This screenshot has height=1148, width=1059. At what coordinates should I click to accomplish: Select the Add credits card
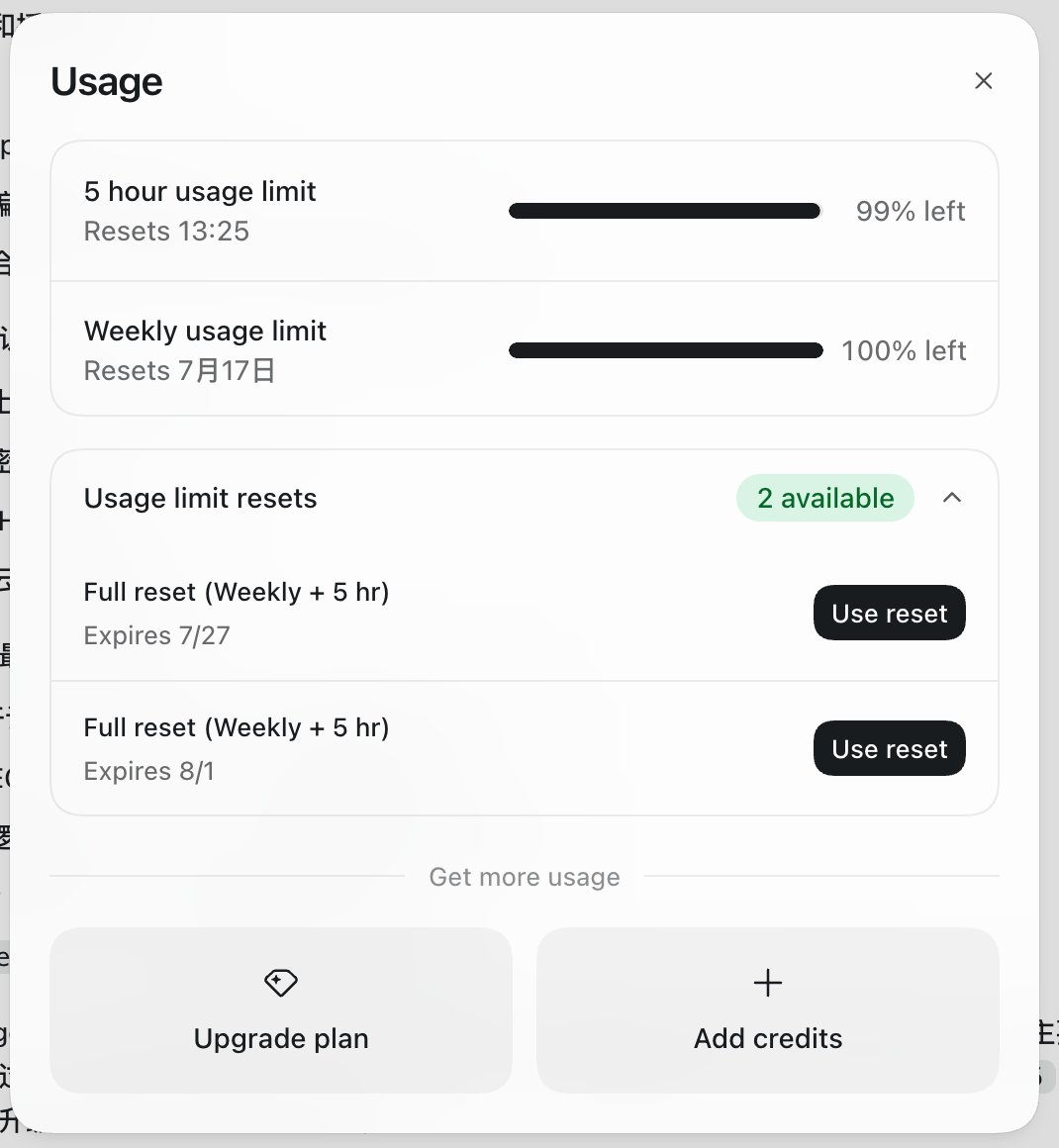(767, 1010)
